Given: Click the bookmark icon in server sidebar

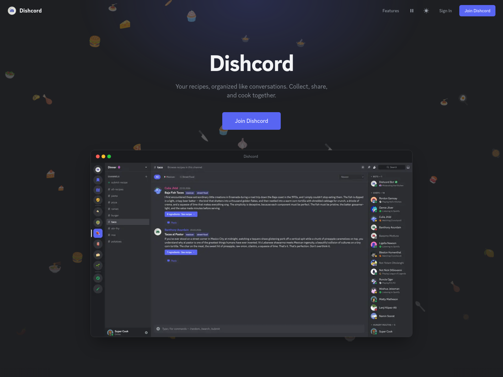Looking at the screenshot, I should pos(98,180).
